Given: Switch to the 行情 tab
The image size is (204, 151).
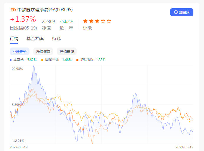Looking at the screenshot, I should point(14,39).
